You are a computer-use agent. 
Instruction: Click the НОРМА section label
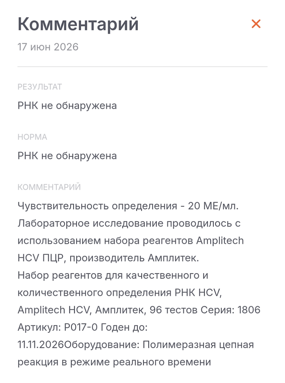tap(32, 137)
